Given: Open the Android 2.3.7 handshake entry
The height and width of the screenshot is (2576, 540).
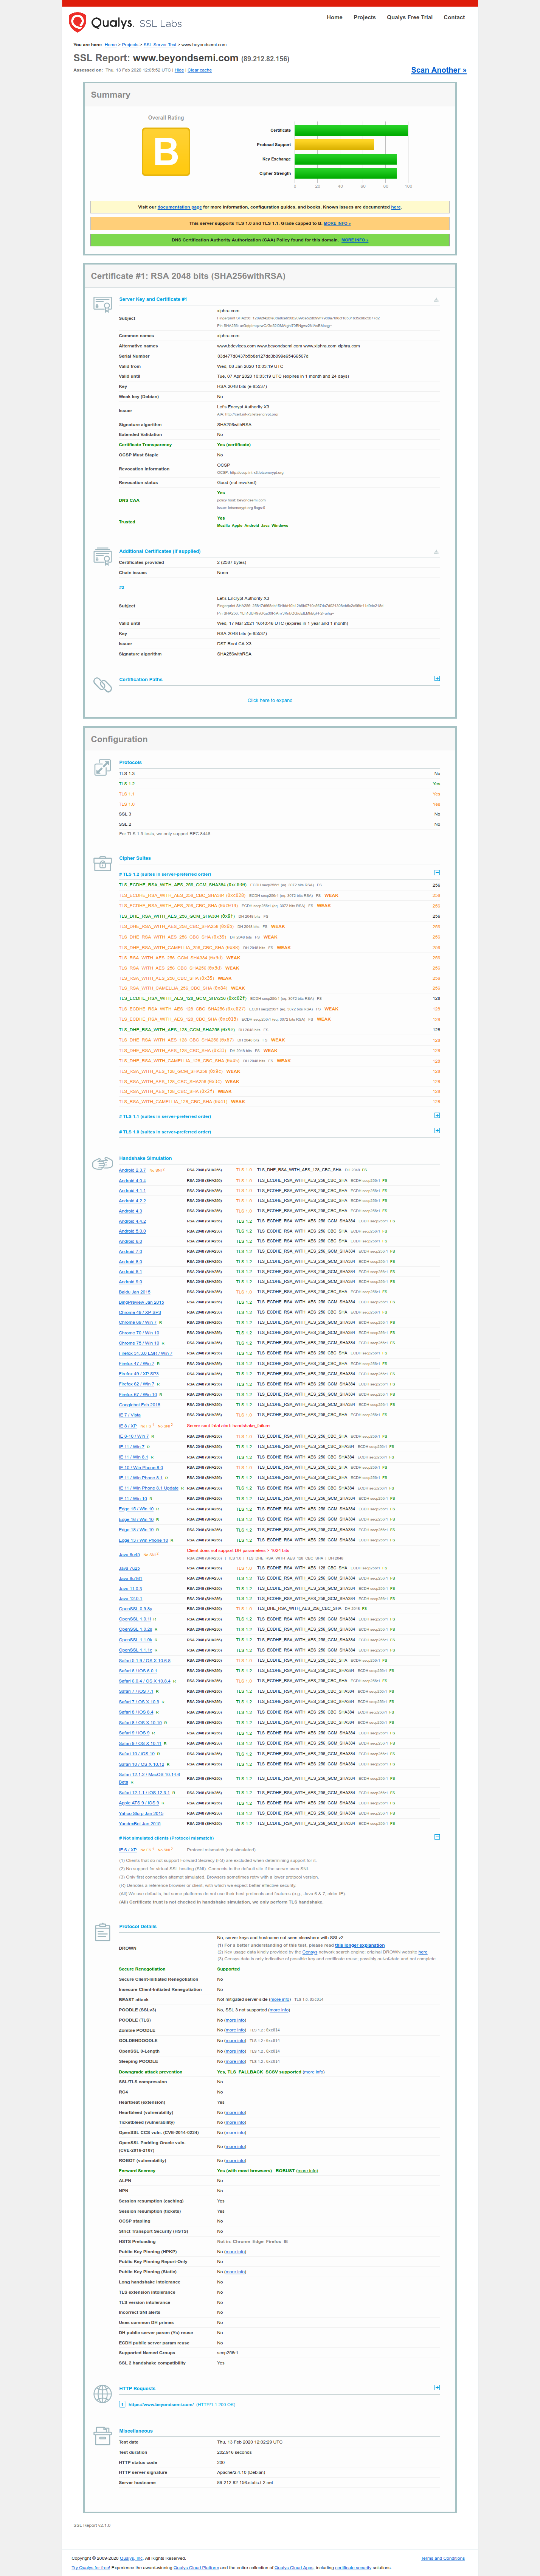Looking at the screenshot, I should 132,1170.
